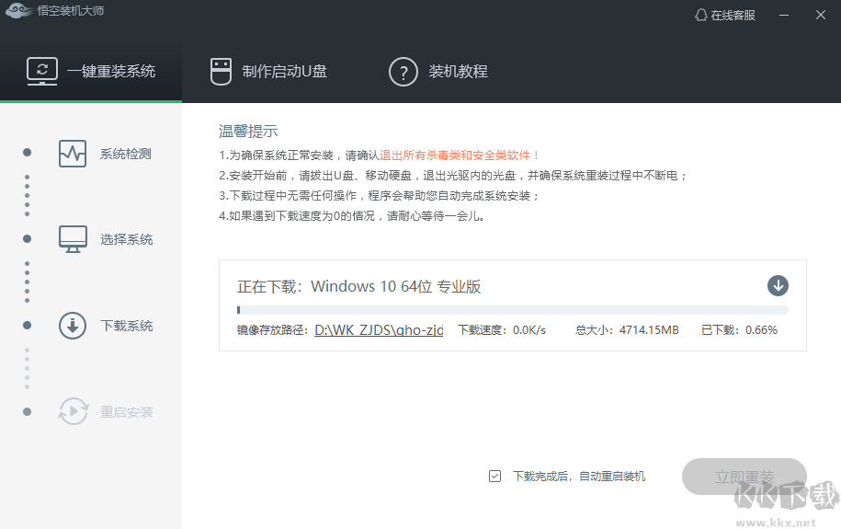Click the 下载速度: 0.0K/s value
The image size is (841, 529).
pos(502,329)
